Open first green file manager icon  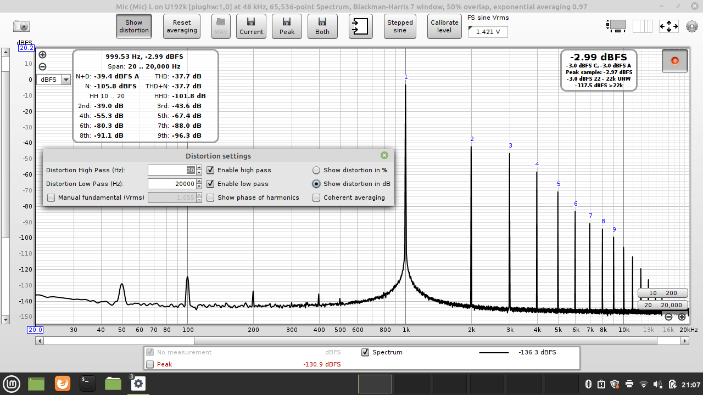pos(36,383)
